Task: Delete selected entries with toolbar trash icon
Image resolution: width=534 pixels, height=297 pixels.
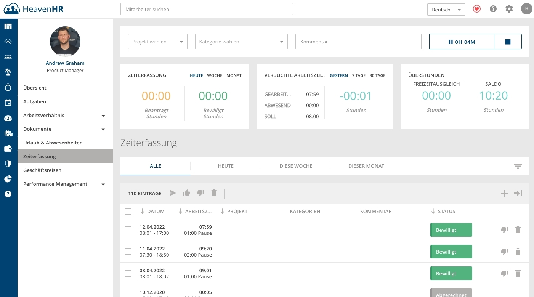Action: (214, 193)
